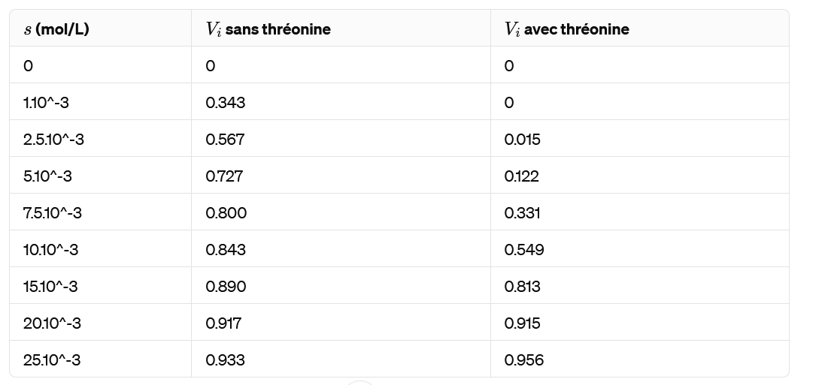The image size is (831, 385).
Task: Click the 0.933 value cell
Action: tap(226, 360)
